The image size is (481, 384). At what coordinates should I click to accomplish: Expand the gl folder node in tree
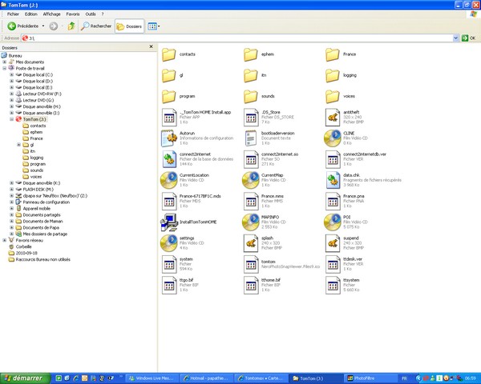click(x=18, y=145)
